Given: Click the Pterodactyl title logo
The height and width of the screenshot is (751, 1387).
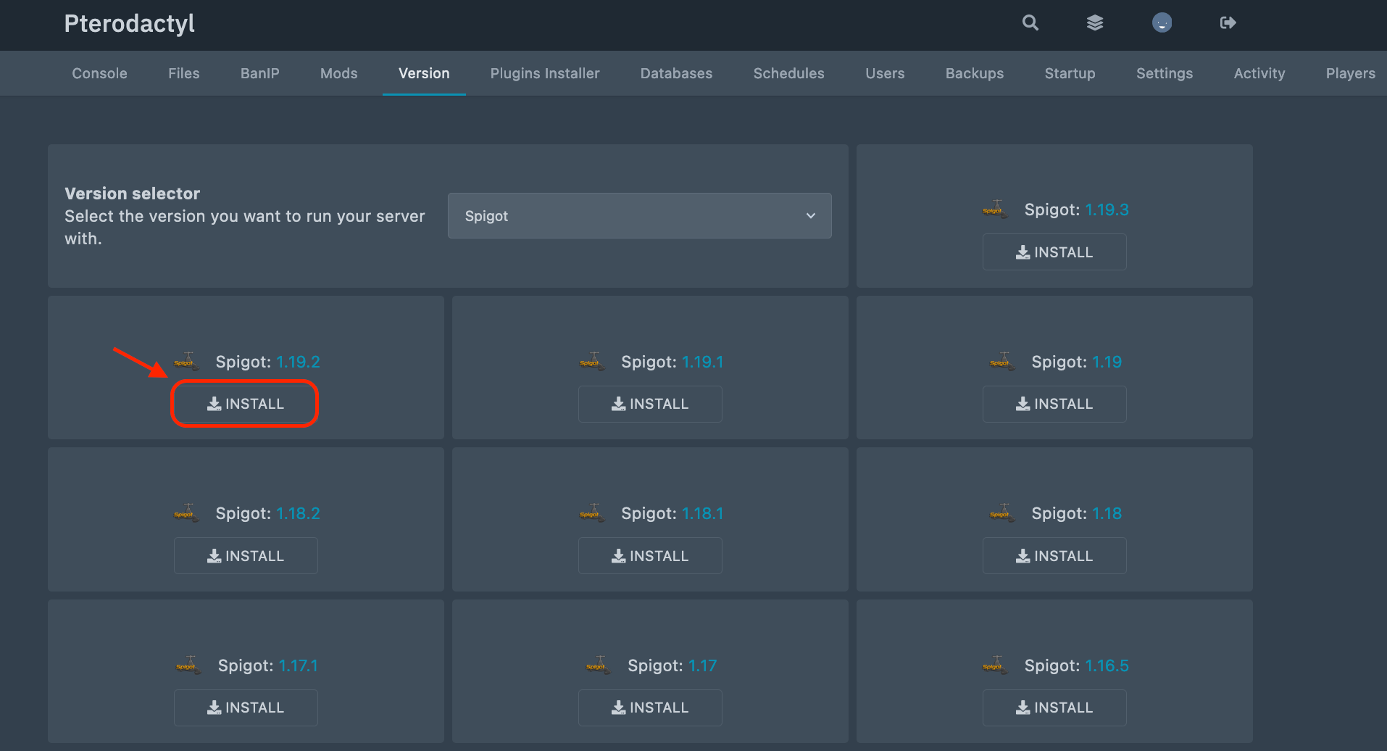Looking at the screenshot, I should (x=130, y=24).
